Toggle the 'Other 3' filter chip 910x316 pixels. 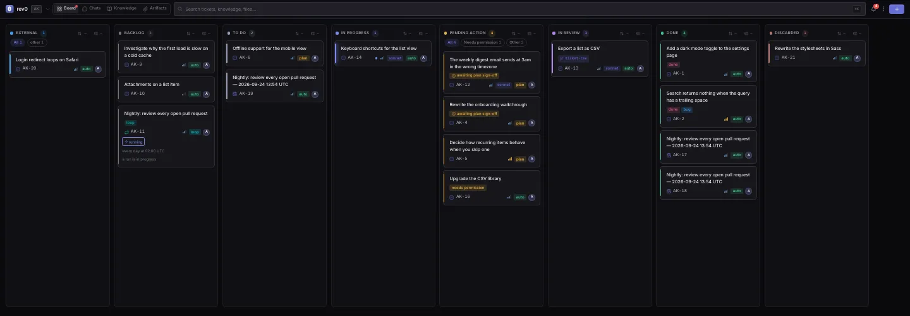[x=516, y=42]
